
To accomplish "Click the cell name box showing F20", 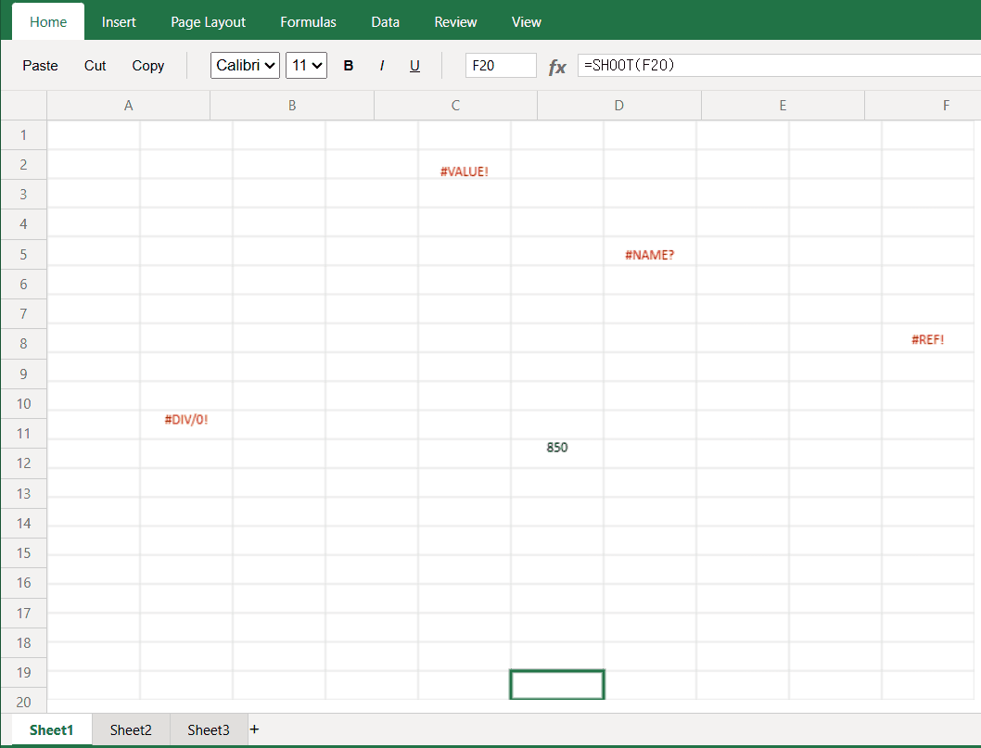I will 501,66.
